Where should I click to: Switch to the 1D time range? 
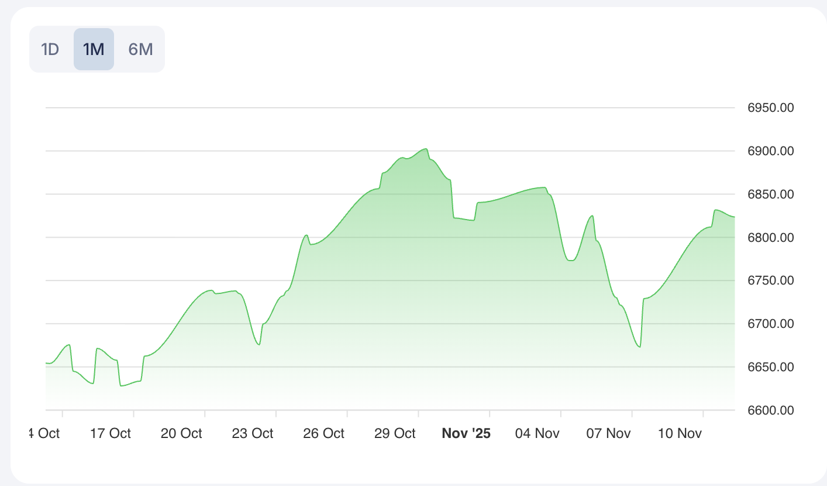tap(50, 49)
